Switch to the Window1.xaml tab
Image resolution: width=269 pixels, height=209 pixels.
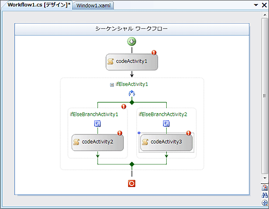pyautogui.click(x=93, y=5)
